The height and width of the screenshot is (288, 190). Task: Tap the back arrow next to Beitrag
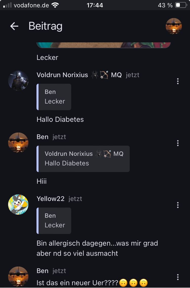[14, 26]
